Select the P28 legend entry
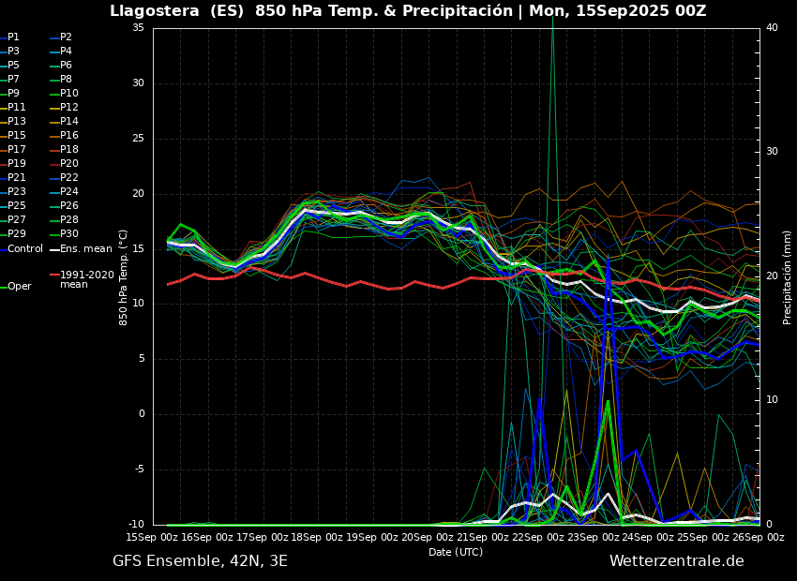Screen dimensions: 797x581 [x=69, y=220]
